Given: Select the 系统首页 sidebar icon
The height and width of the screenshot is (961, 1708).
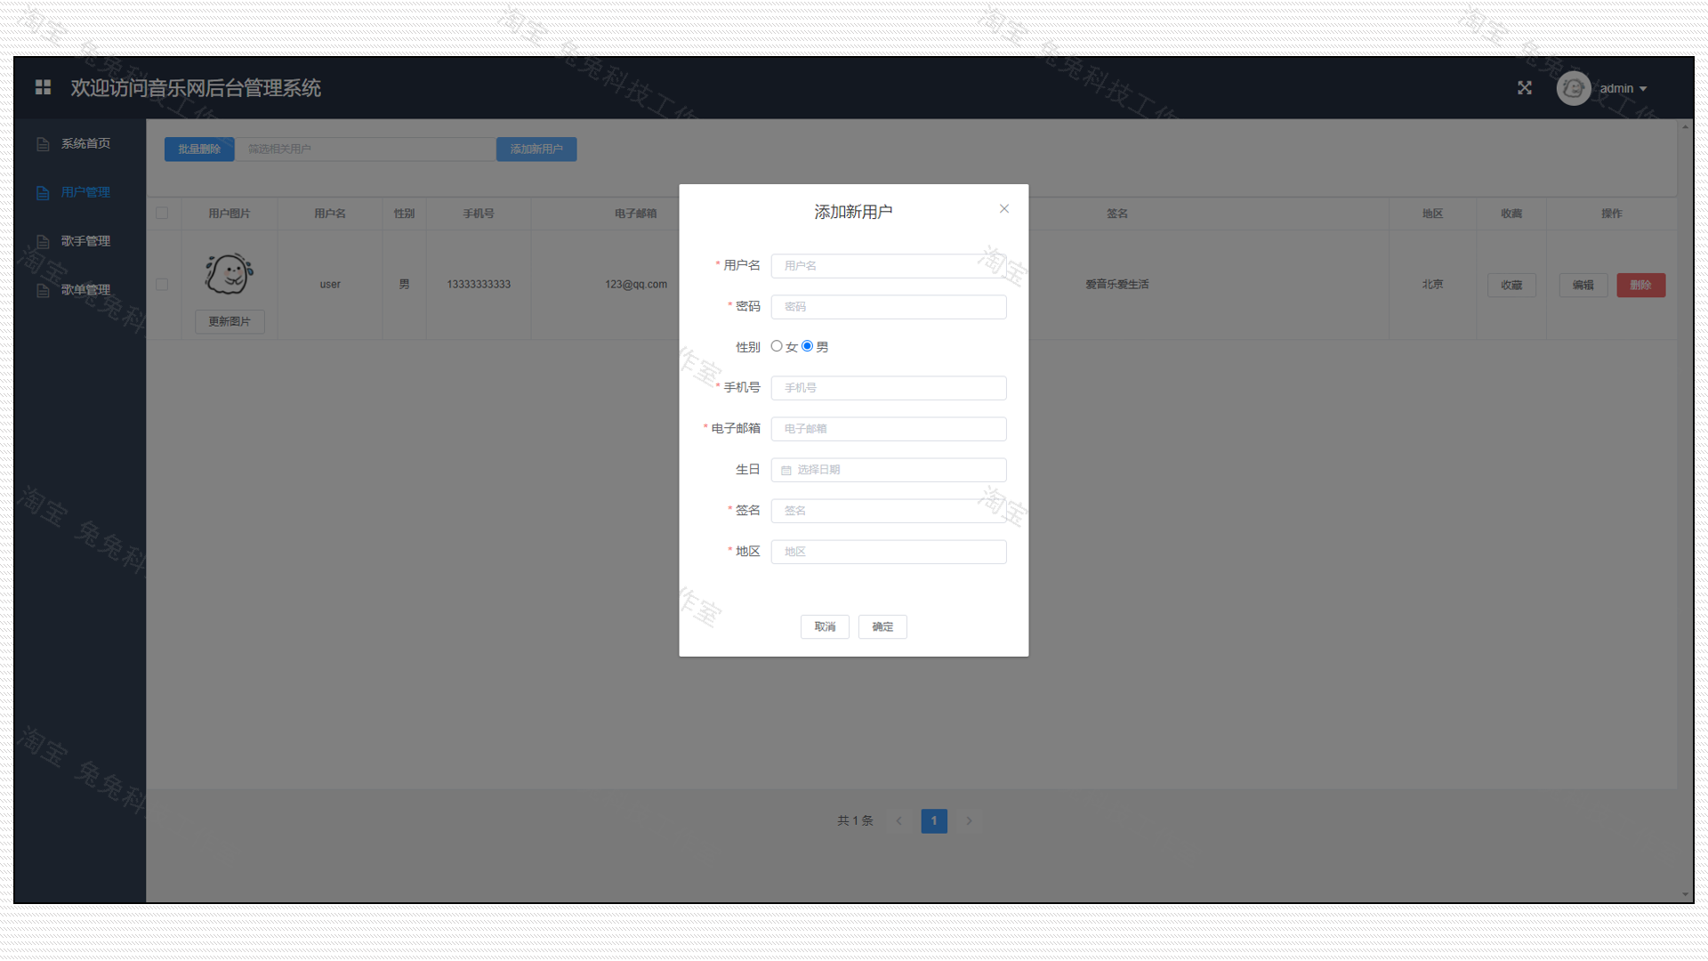Looking at the screenshot, I should pos(42,143).
